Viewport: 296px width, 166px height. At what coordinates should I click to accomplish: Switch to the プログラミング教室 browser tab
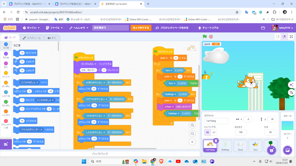click(x=30, y=4)
